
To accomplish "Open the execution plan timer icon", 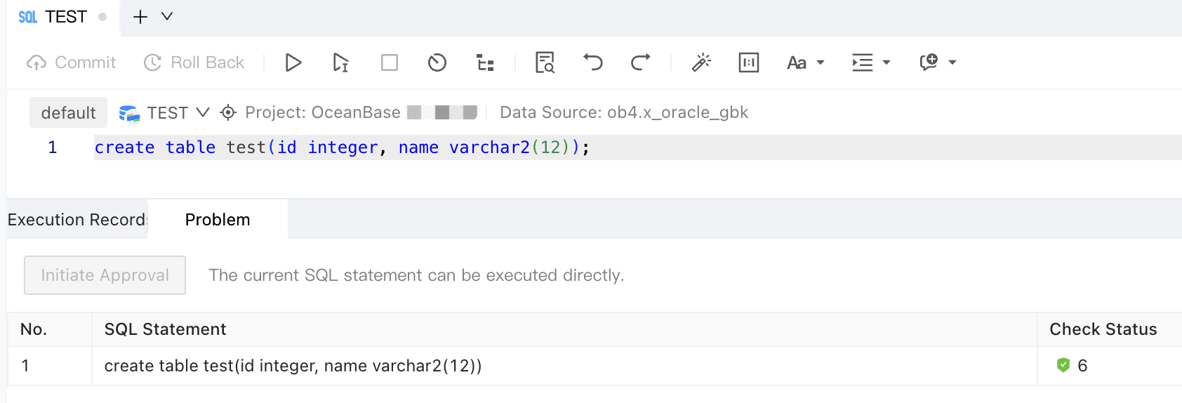I will pyautogui.click(x=437, y=62).
